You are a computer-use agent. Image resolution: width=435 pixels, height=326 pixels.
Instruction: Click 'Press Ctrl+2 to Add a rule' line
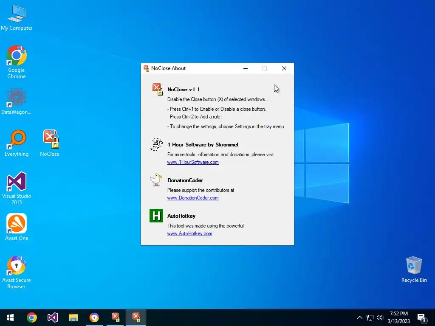[194, 117]
